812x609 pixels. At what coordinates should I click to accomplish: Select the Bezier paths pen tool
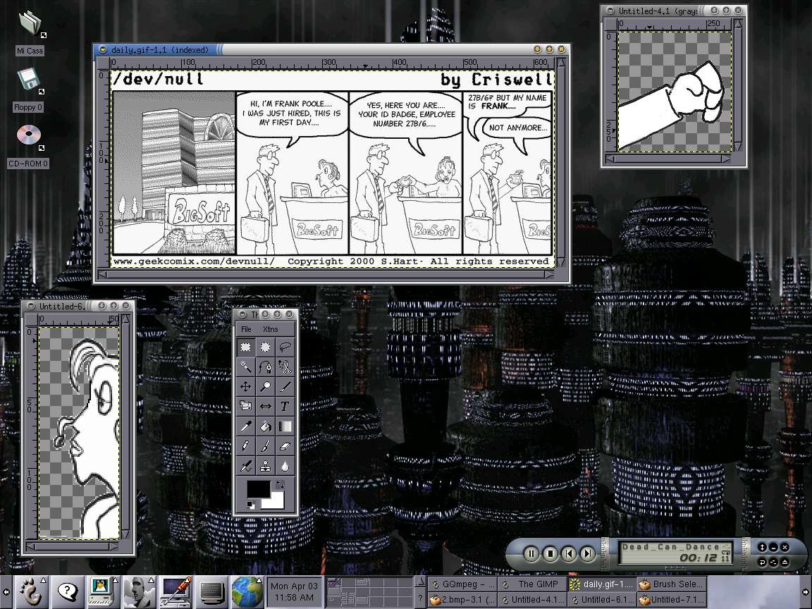click(265, 366)
